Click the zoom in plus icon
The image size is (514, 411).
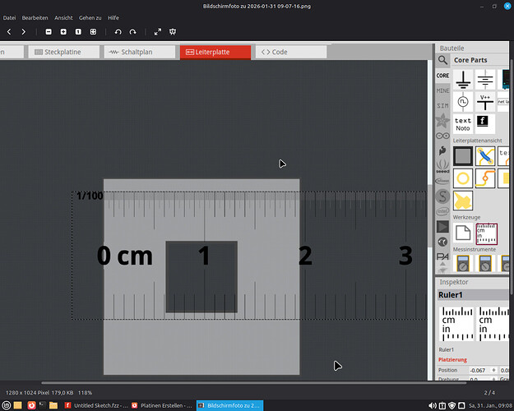63,31
